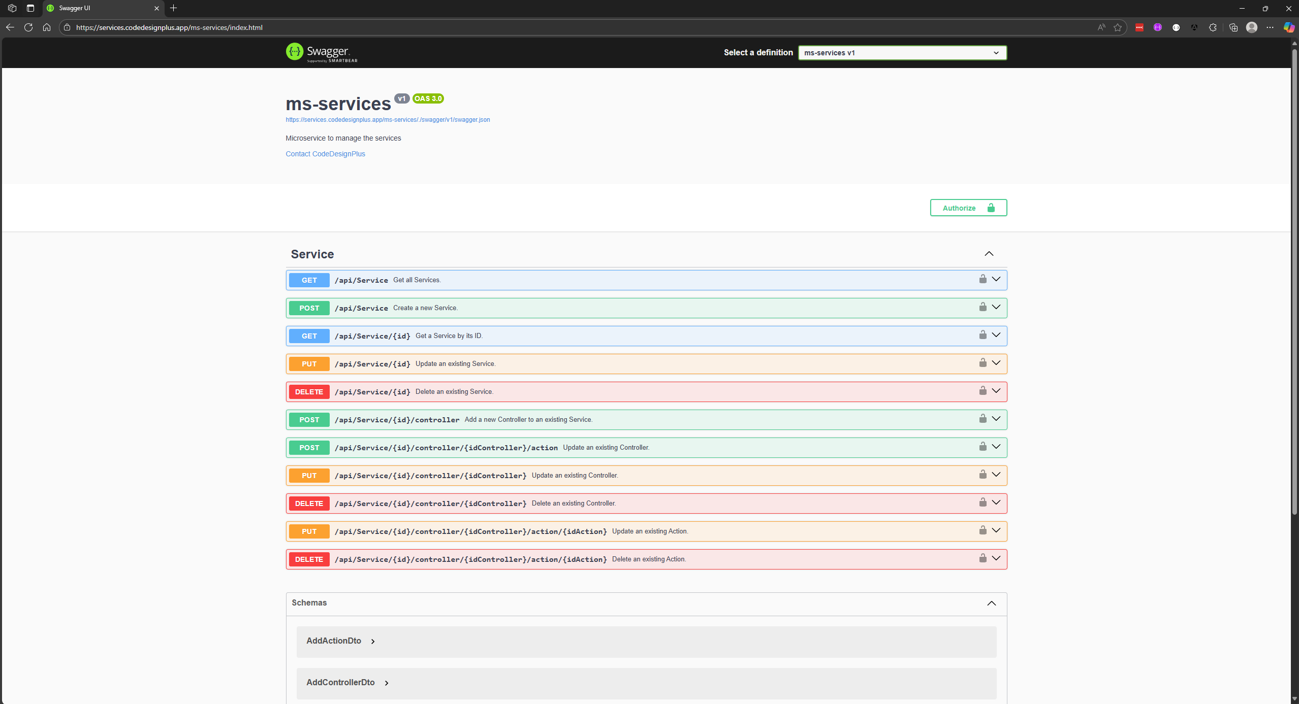Screen dimensions: 1299x704
Task: Open tab actions menu icon
Action: click(30, 8)
